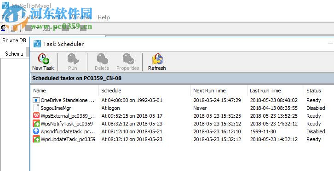Click the WpsUpdateTask_pc0359 row icon

click(x=36, y=139)
